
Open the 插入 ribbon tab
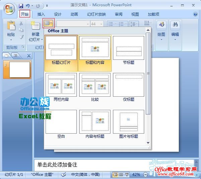41,14
